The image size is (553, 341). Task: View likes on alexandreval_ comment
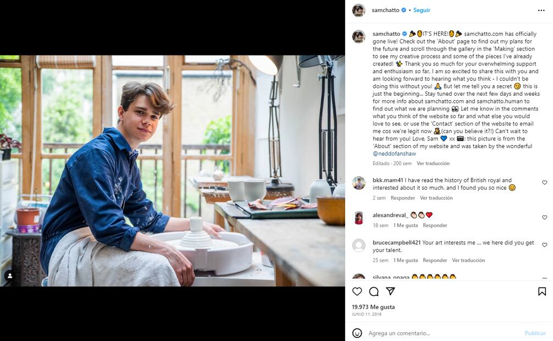click(406, 226)
